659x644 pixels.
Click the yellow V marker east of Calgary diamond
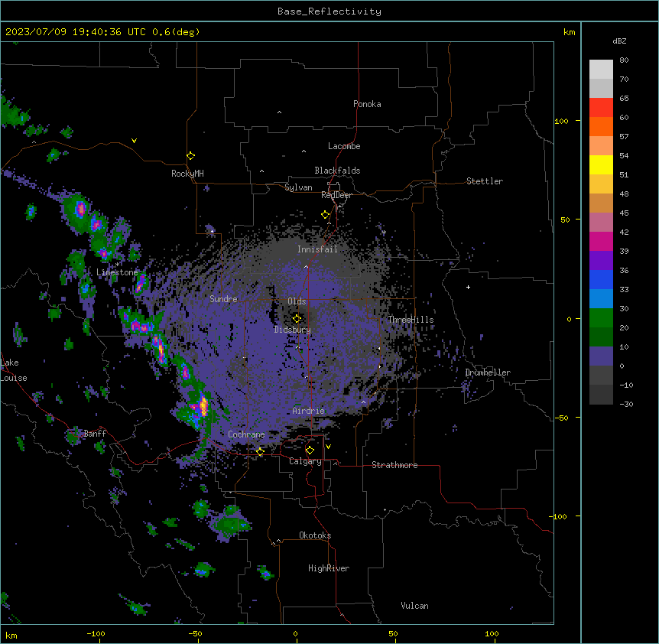point(328,447)
